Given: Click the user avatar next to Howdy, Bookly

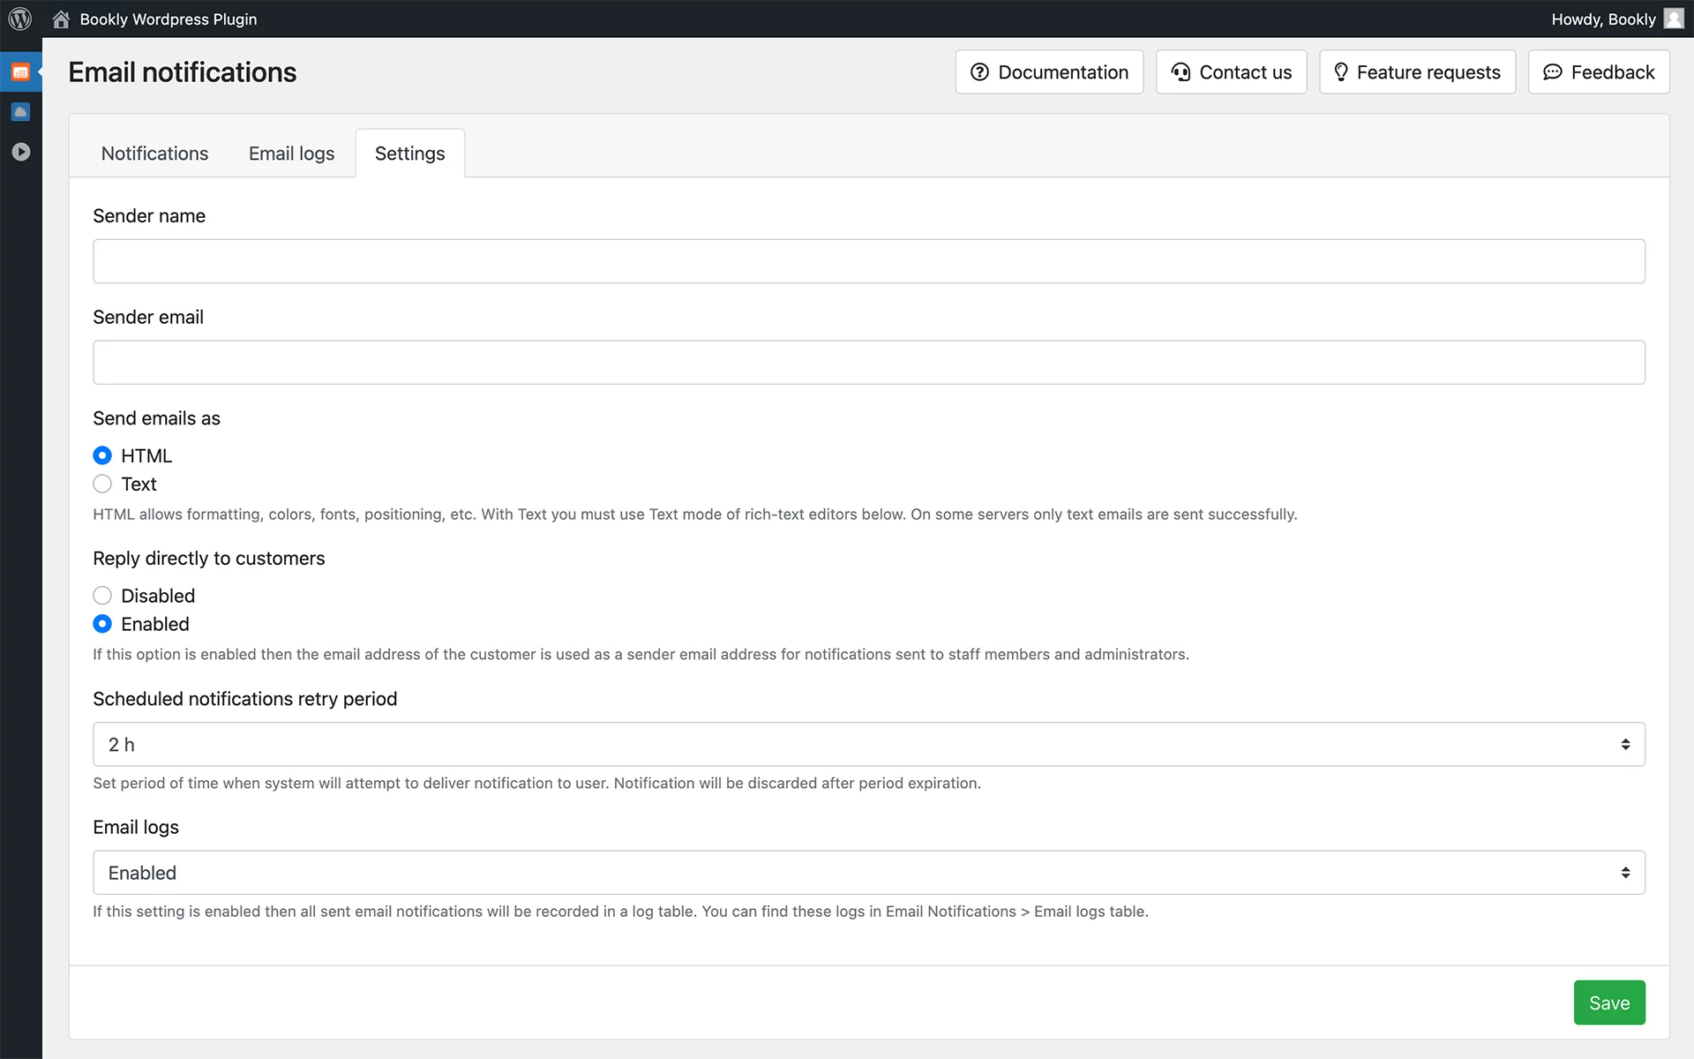Looking at the screenshot, I should (1674, 19).
